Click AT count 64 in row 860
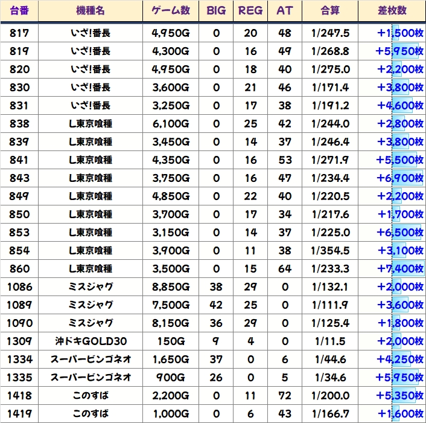Viewport: 426px width, 423px height. [285, 269]
